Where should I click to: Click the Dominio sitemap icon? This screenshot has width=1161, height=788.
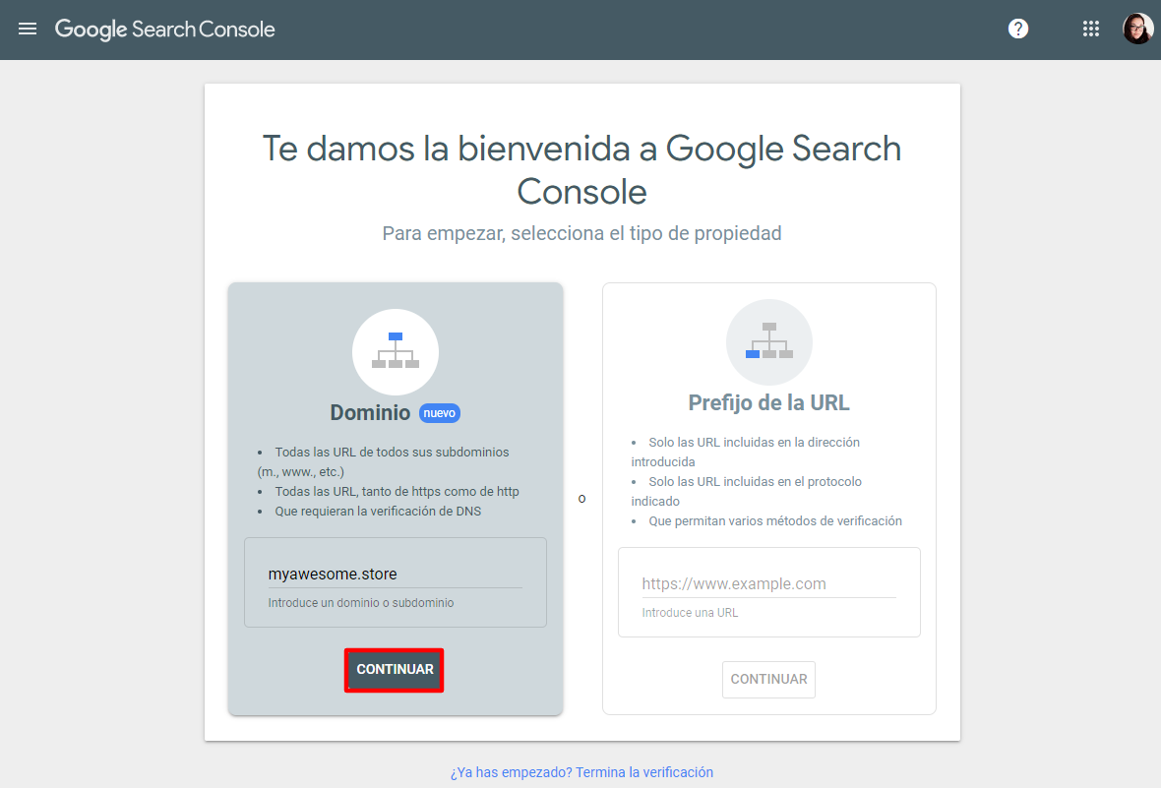click(x=396, y=352)
